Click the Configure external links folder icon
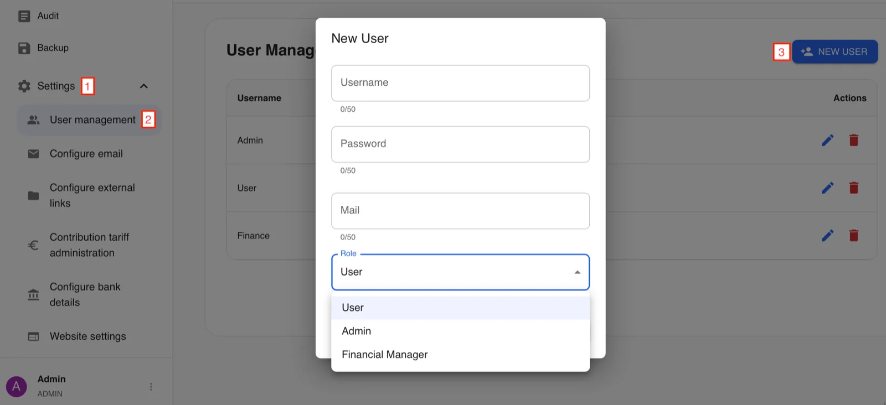 (x=34, y=195)
